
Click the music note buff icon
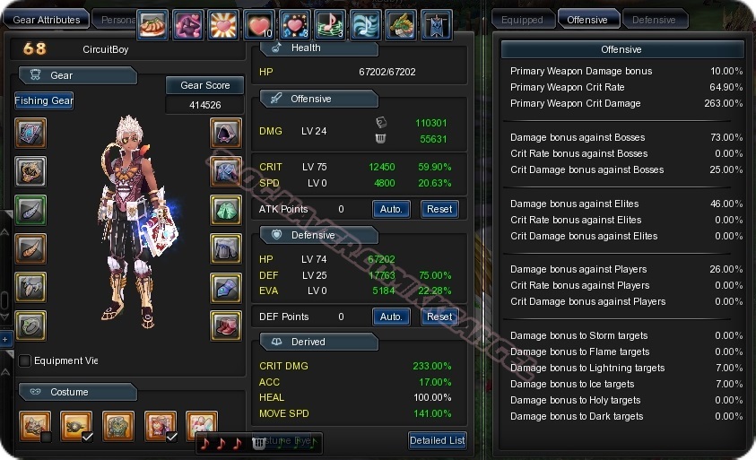pos(330,24)
